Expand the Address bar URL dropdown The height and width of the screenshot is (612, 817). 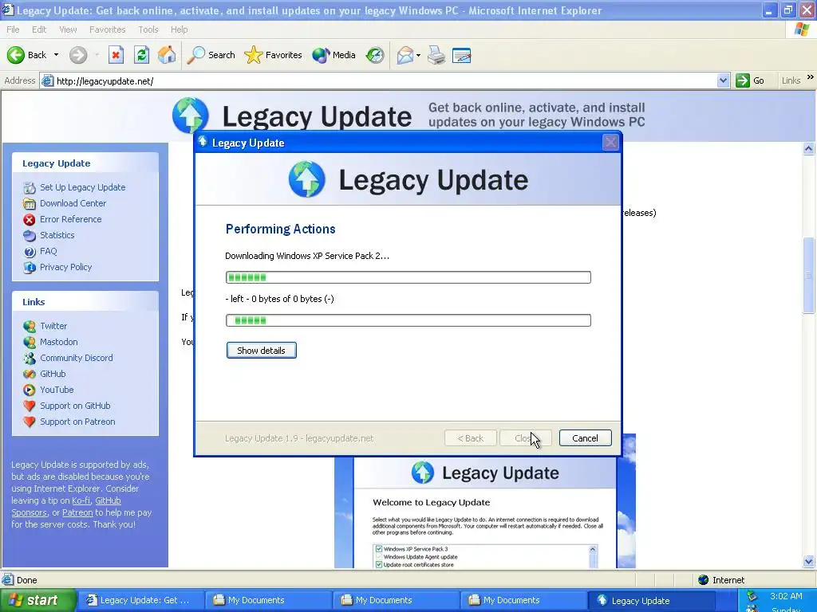(x=723, y=80)
